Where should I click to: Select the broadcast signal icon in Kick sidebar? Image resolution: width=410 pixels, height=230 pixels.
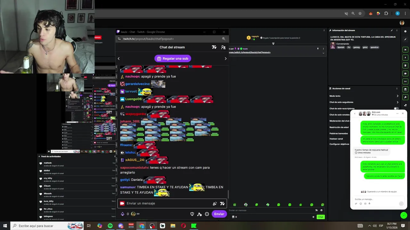(x=405, y=81)
